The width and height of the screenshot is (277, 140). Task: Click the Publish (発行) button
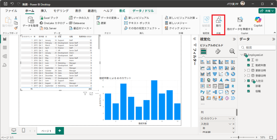(x=218, y=22)
